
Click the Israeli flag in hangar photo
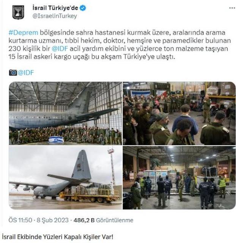(56, 139)
